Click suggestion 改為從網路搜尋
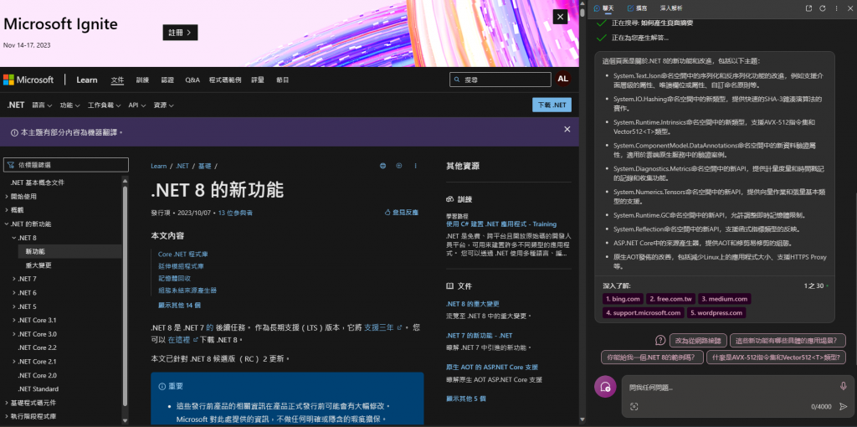857x427 pixels. (x=698, y=341)
